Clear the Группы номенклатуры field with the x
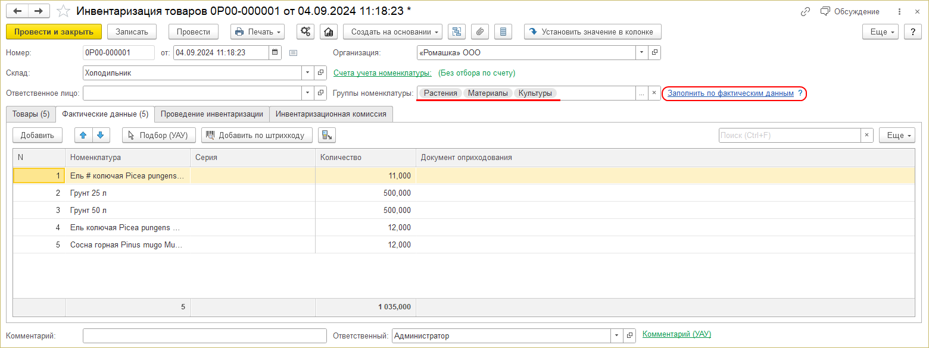Image resolution: width=929 pixels, height=348 pixels. (654, 93)
